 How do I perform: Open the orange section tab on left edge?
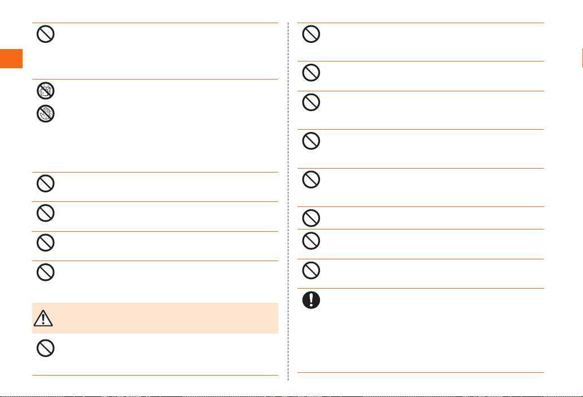click(x=11, y=59)
